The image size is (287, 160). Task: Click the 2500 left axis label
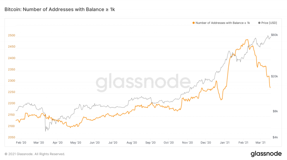[11, 36]
